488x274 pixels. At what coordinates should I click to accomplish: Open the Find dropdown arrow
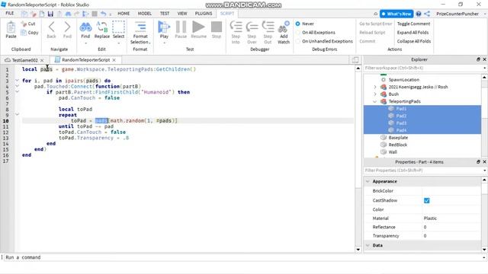[x=85, y=43]
